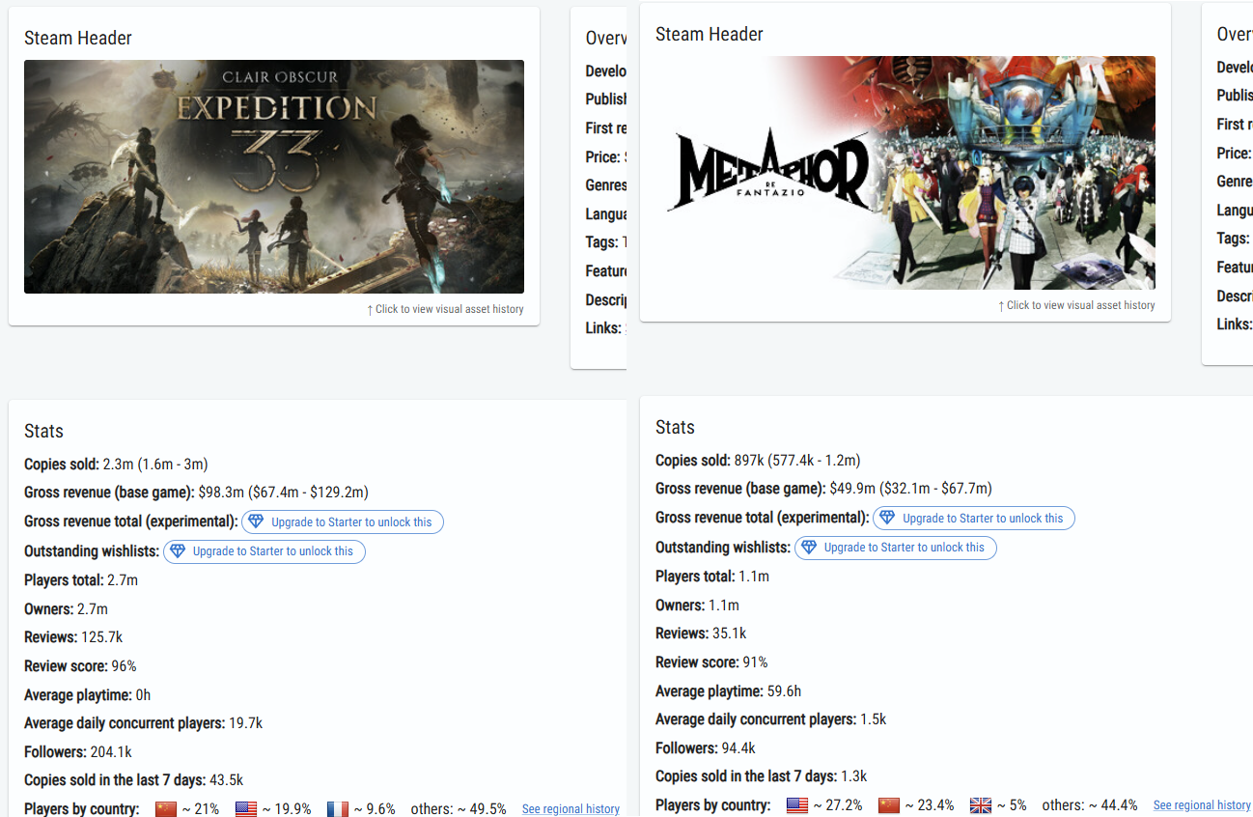Click Average daily concurrent players 1.5k row
Viewport: 1253px width, 817px height.
pyautogui.click(x=770, y=719)
